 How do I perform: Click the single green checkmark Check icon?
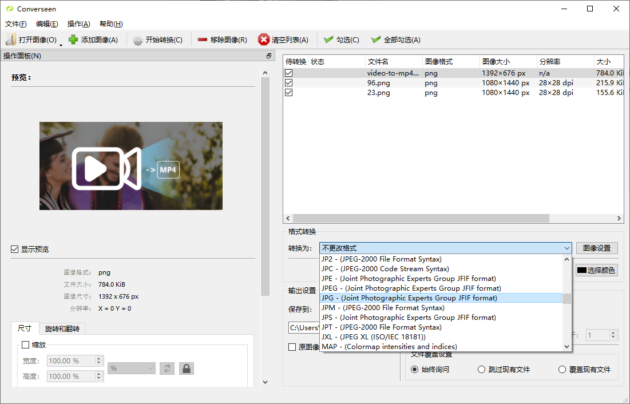[x=328, y=40]
